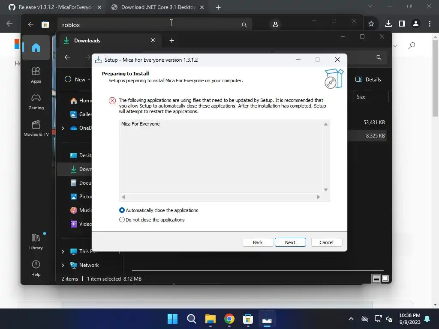The image size is (439, 329).
Task: Open Chrome three-dot menu
Action: pyautogui.click(x=430, y=24)
